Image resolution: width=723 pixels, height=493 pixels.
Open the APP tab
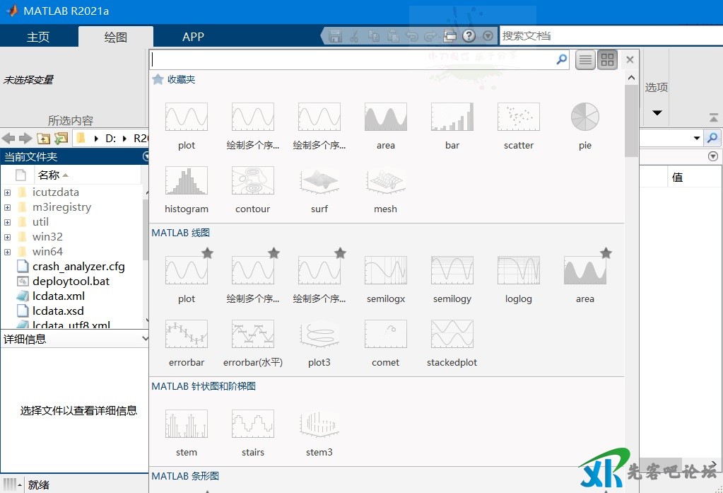(193, 37)
